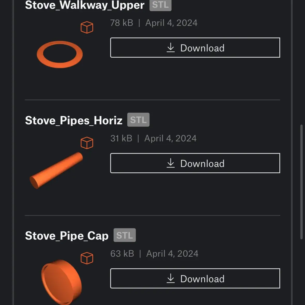Select the Stove_Walkway_Upper title
The width and height of the screenshot is (305, 305).
coord(85,5)
